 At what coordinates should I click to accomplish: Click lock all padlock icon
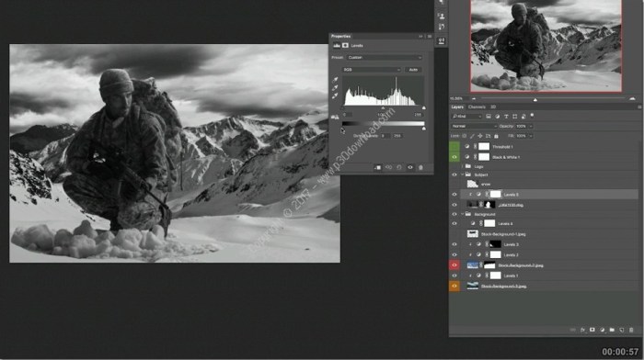(496, 136)
